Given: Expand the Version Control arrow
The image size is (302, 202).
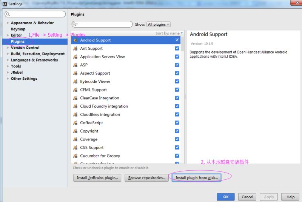Looking at the screenshot, I should [x=8, y=48].
